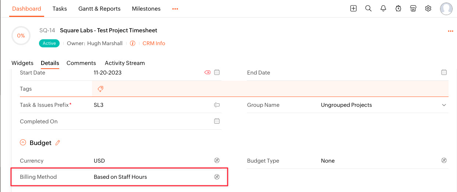The width and height of the screenshot is (457, 192).
Task: Click the Active status badge
Action: (x=49, y=43)
